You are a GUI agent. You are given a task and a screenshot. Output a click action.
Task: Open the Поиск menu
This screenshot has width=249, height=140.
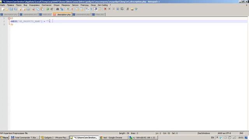[x=19, y=5]
